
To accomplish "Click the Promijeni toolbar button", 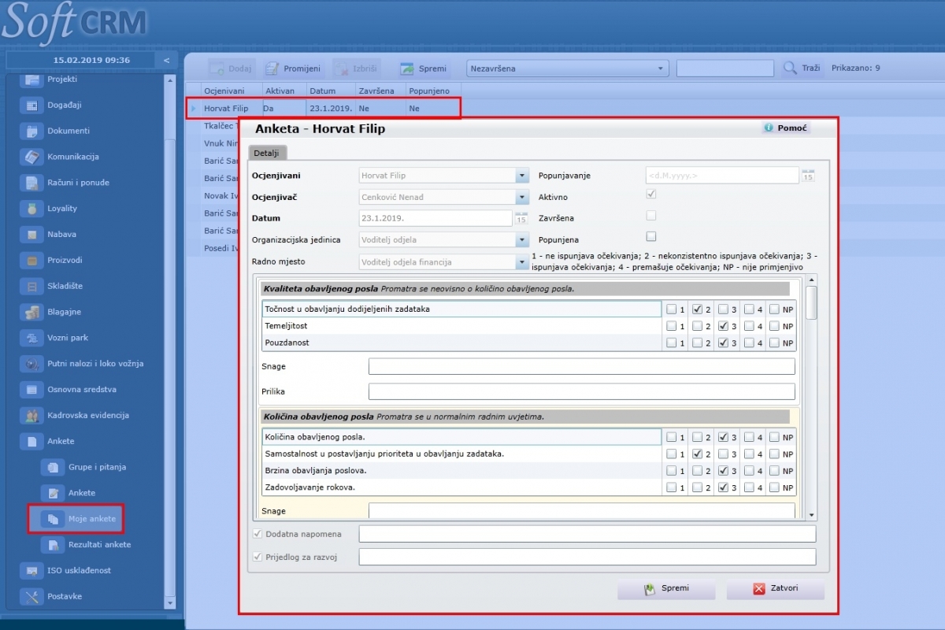I will [x=292, y=69].
